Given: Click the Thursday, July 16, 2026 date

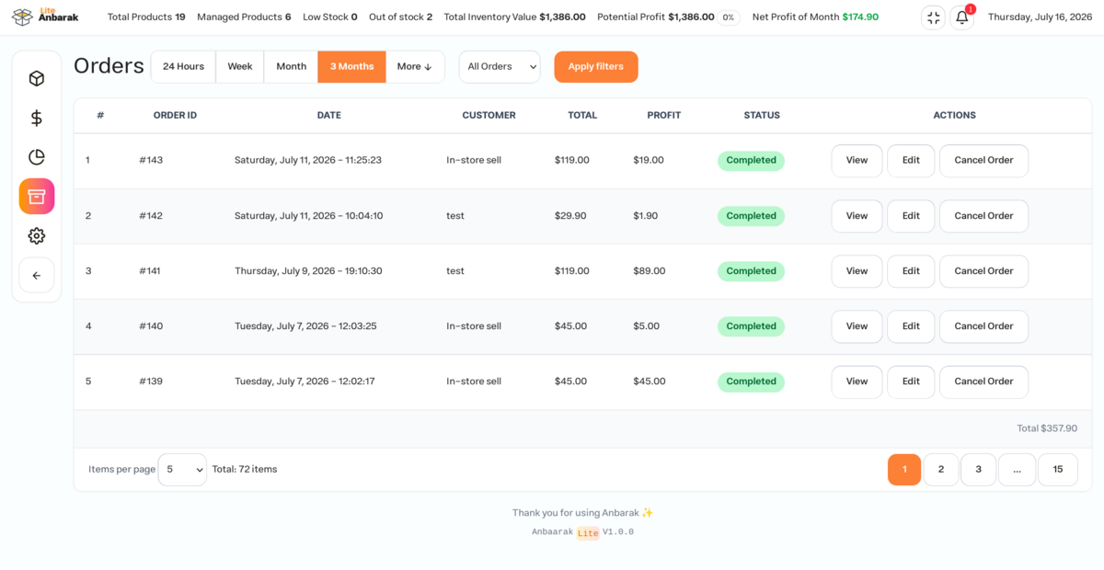Looking at the screenshot, I should (1041, 17).
